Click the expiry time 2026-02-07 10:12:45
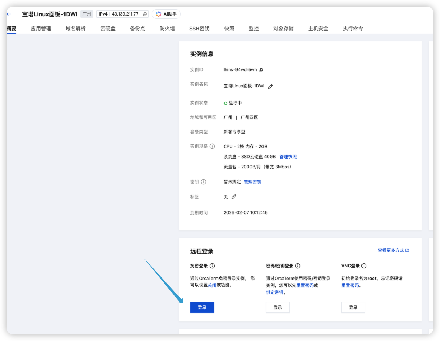Viewport: 440px width, 341px height. point(246,213)
